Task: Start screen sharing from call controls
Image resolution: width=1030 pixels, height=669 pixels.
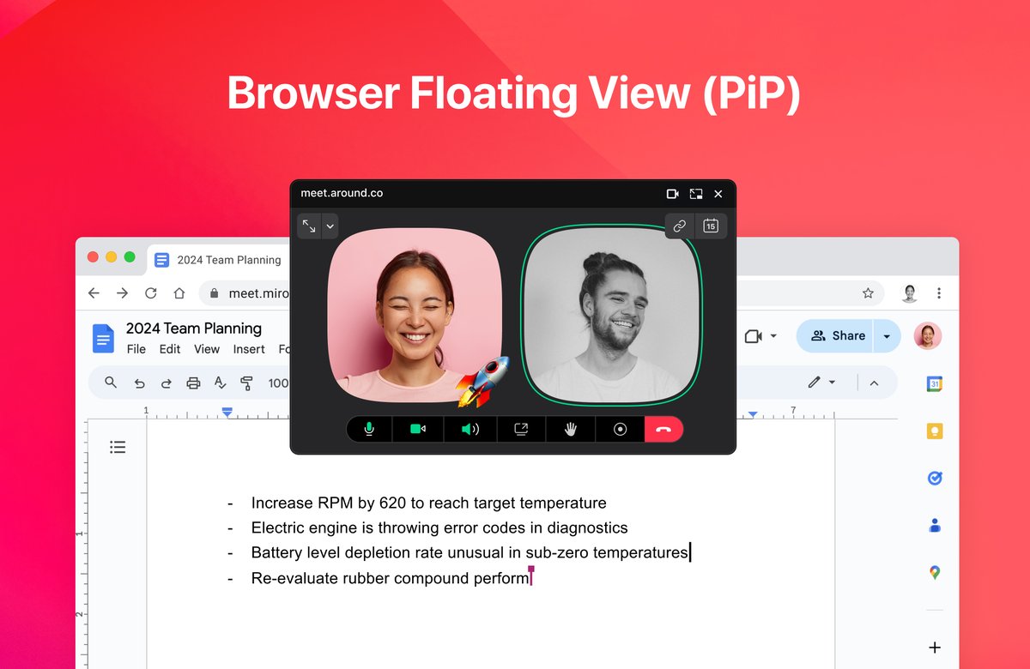Action: pos(520,429)
